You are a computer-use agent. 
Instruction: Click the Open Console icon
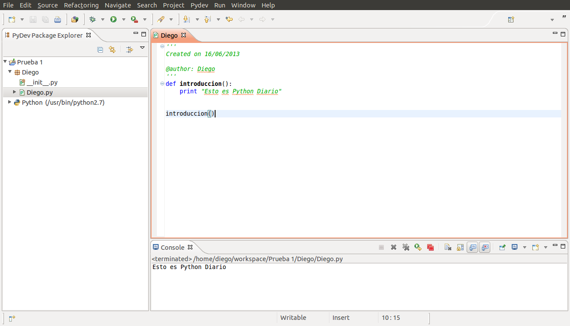535,247
